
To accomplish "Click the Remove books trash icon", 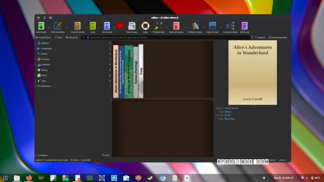I will pos(176,26).
